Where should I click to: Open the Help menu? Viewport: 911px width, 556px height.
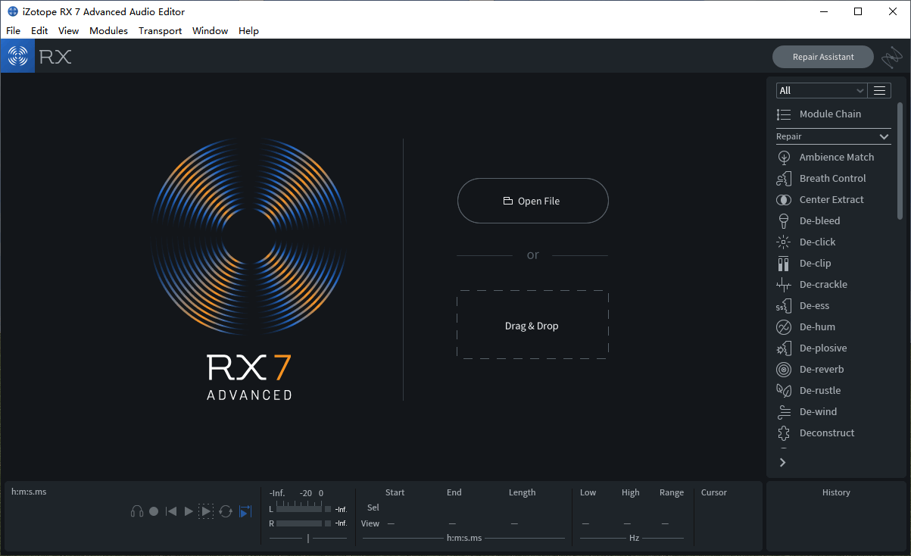(x=248, y=31)
